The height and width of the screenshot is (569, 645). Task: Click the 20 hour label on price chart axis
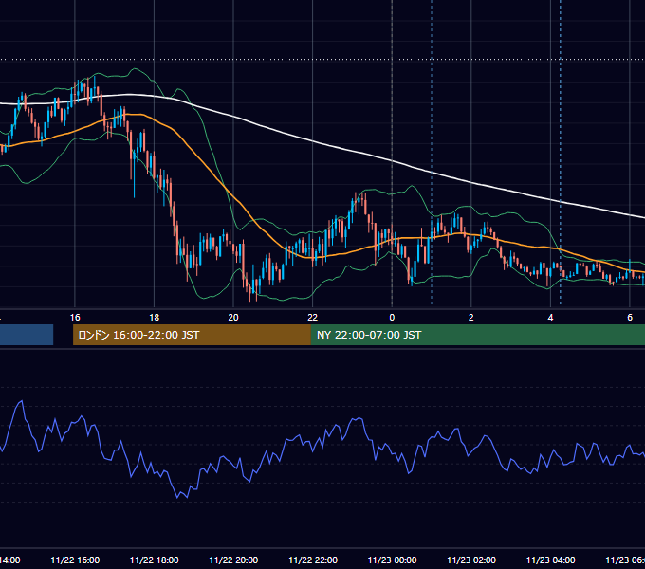[233, 318]
